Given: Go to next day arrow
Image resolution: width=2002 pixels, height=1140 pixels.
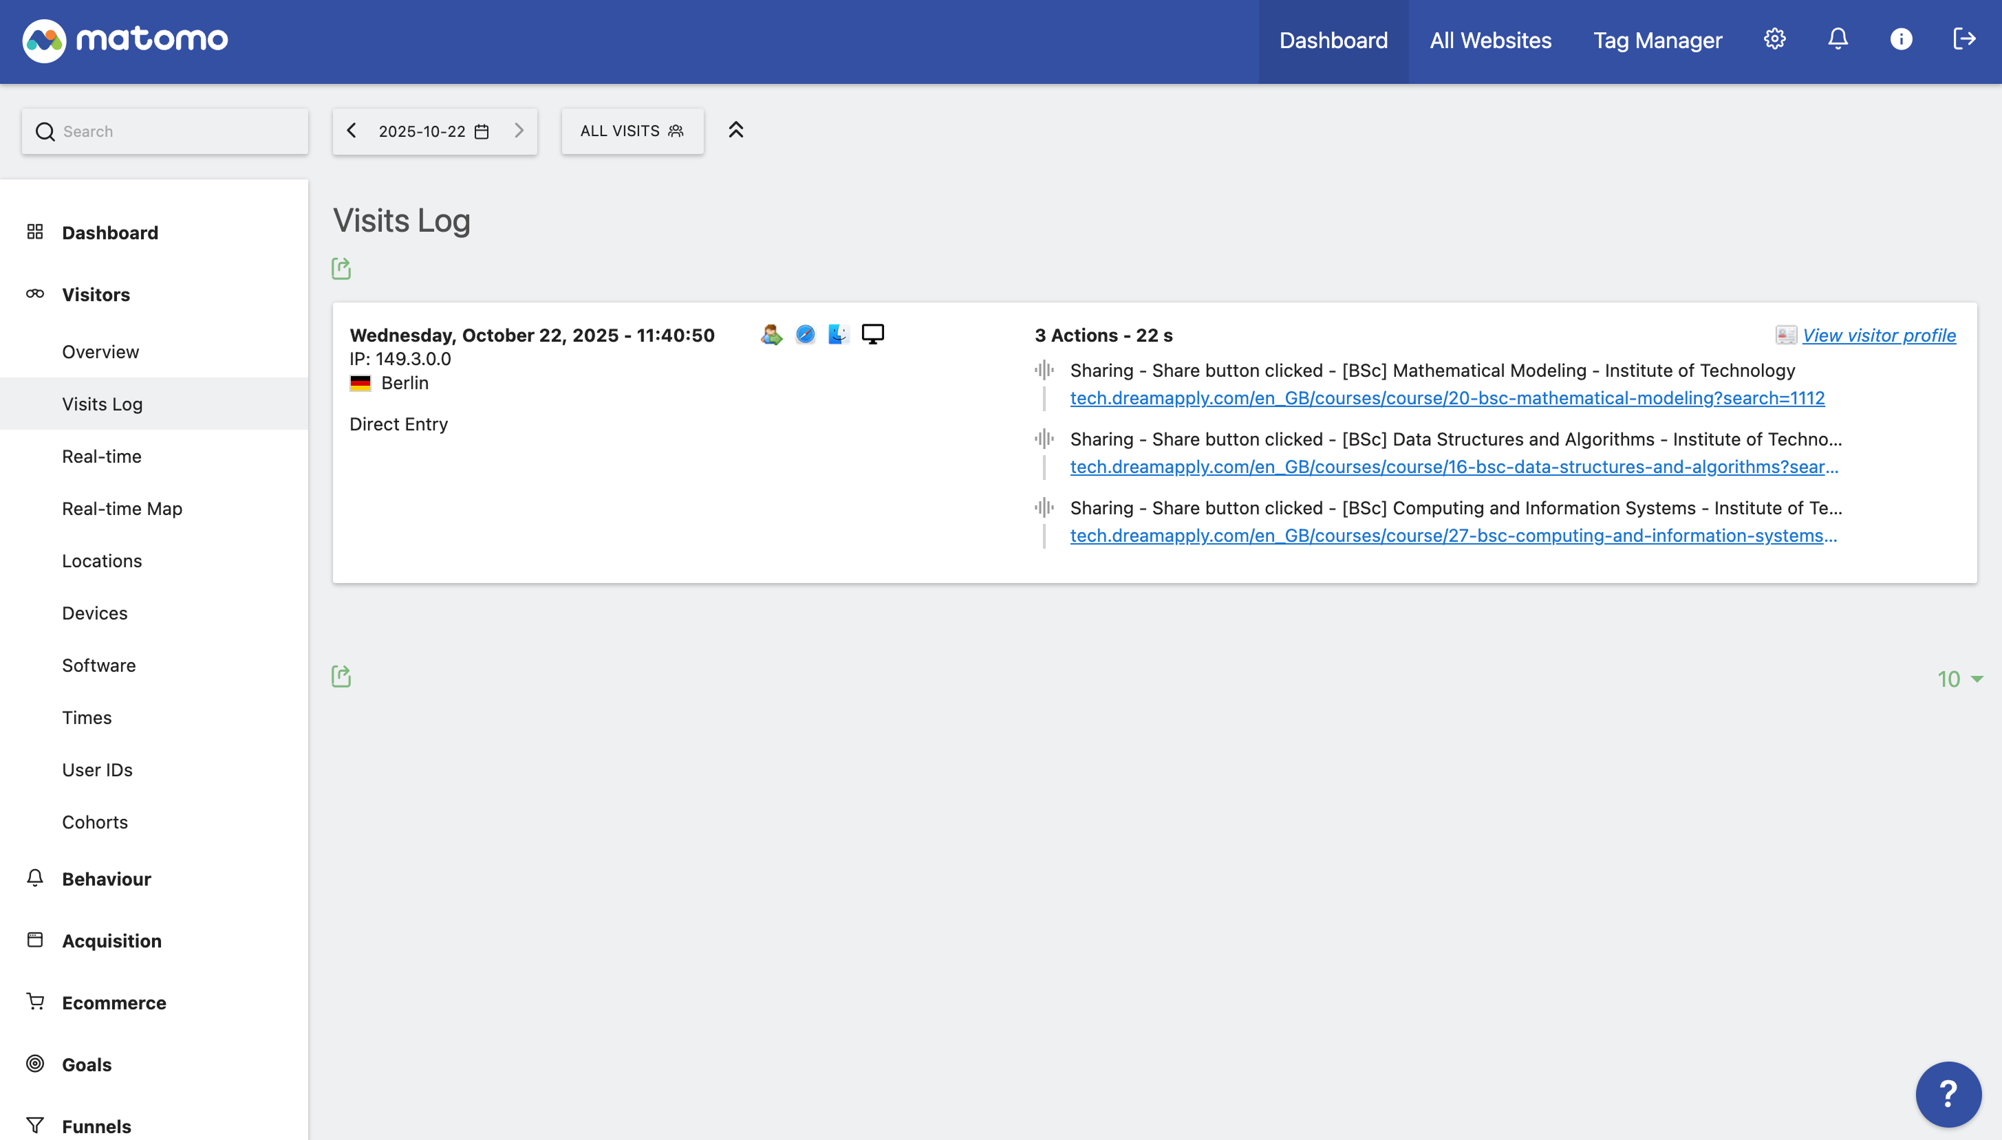Looking at the screenshot, I should (519, 131).
